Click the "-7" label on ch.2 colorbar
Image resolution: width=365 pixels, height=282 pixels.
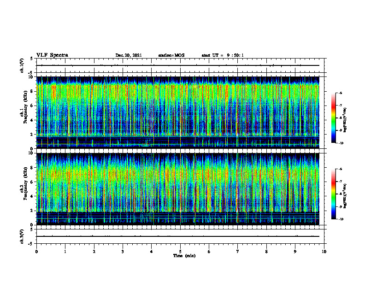coord(340,182)
